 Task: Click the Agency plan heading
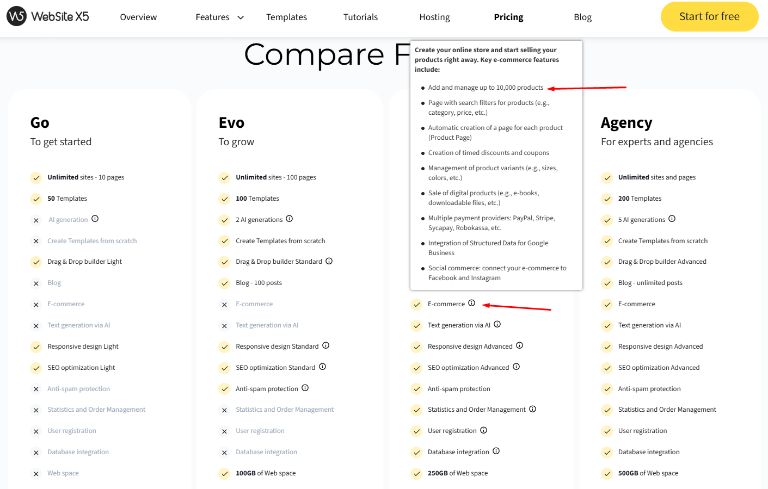pos(626,123)
